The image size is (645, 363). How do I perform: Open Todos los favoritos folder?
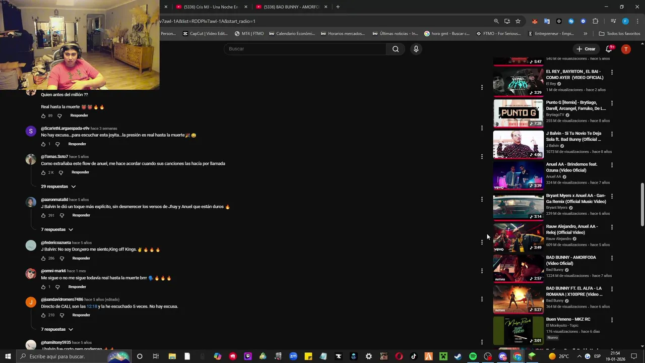(x=619, y=34)
